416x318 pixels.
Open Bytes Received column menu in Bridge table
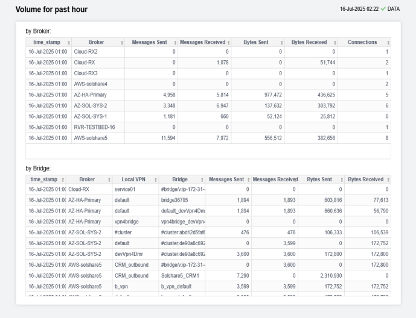(x=388, y=179)
